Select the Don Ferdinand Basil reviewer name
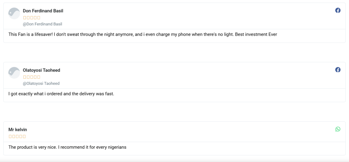 tap(43, 11)
